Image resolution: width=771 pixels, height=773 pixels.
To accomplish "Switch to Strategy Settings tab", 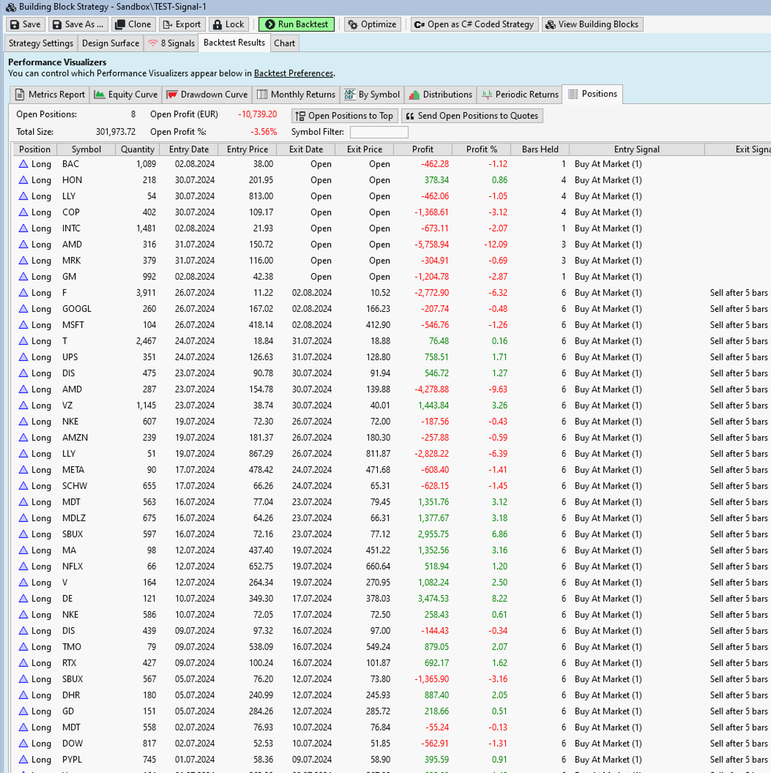I will (x=41, y=43).
